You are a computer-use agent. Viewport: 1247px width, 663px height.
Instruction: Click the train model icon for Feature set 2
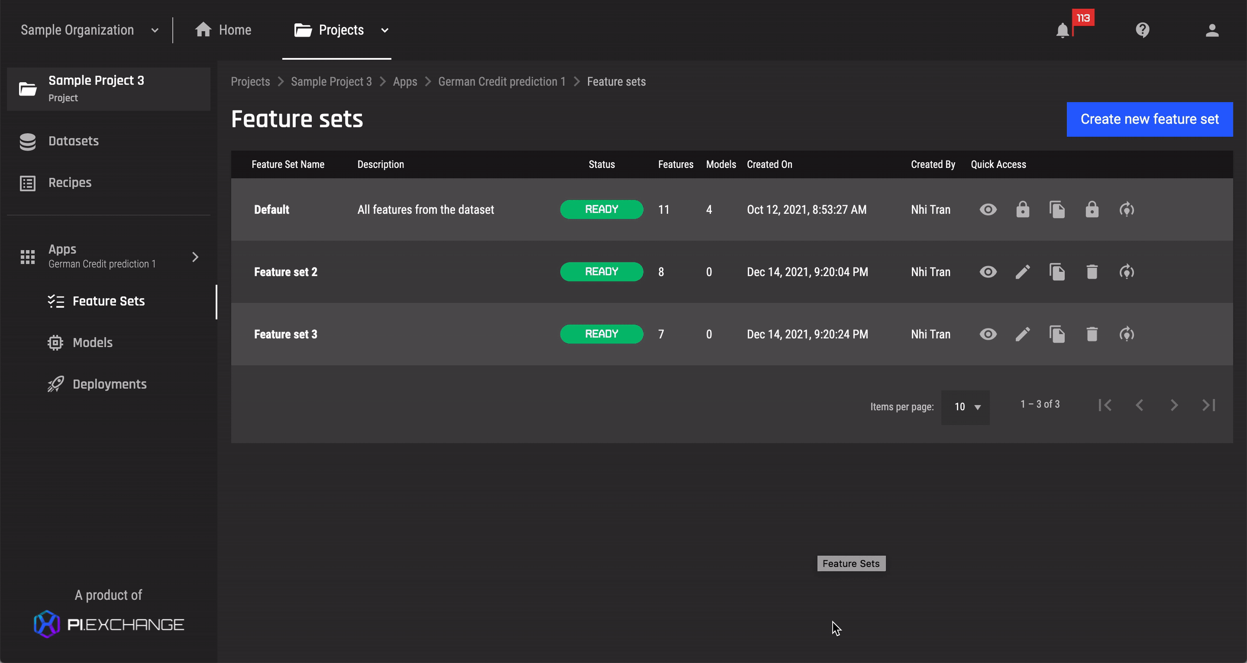pos(1127,272)
